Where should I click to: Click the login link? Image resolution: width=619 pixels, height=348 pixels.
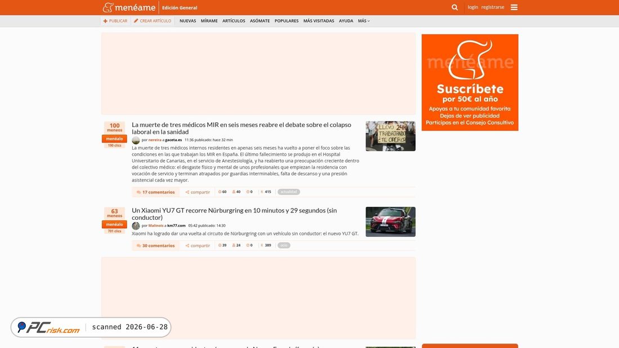(473, 7)
